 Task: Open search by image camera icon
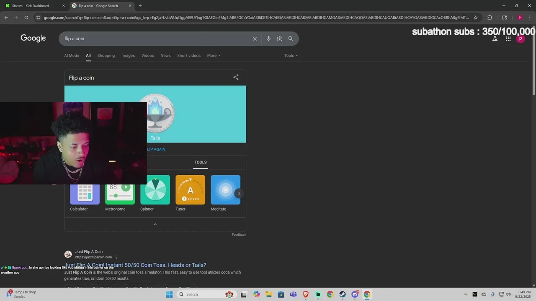point(280,38)
